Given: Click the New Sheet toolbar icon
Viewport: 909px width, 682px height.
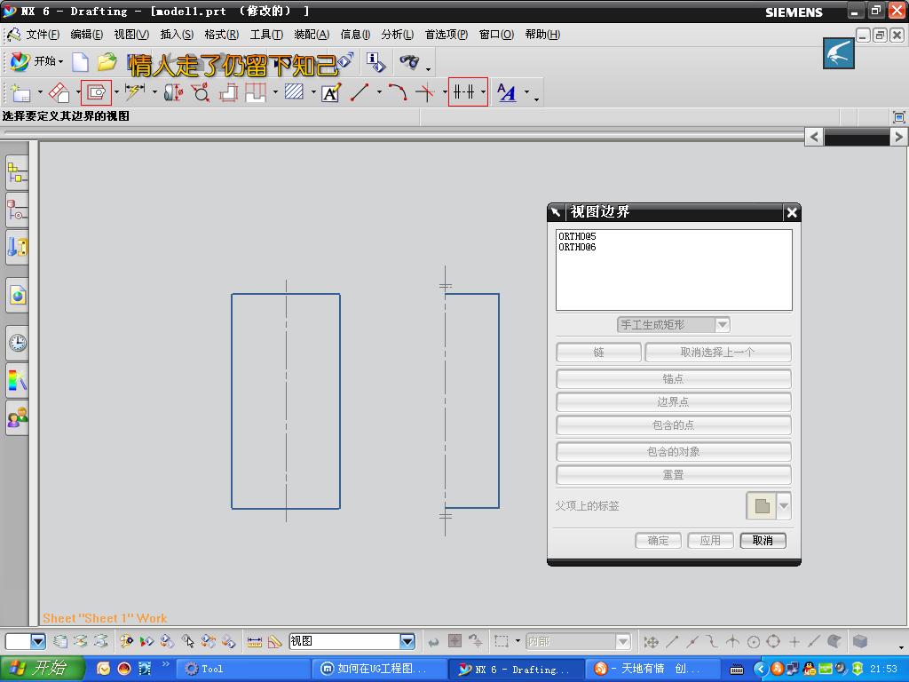Looking at the screenshot, I should pyautogui.click(x=20, y=92).
